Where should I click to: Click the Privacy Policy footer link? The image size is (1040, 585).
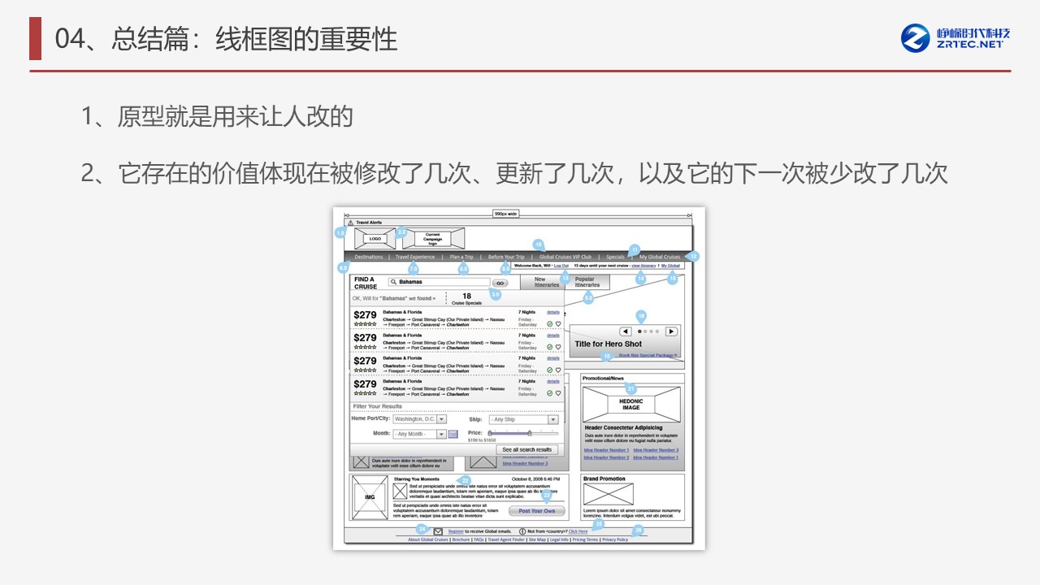(x=615, y=539)
